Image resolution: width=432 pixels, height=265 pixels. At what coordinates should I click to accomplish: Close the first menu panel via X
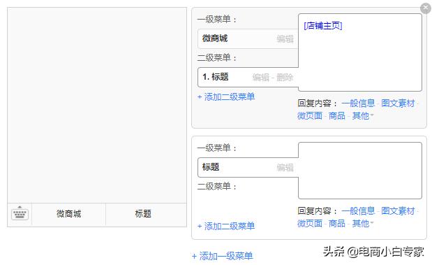426,8
